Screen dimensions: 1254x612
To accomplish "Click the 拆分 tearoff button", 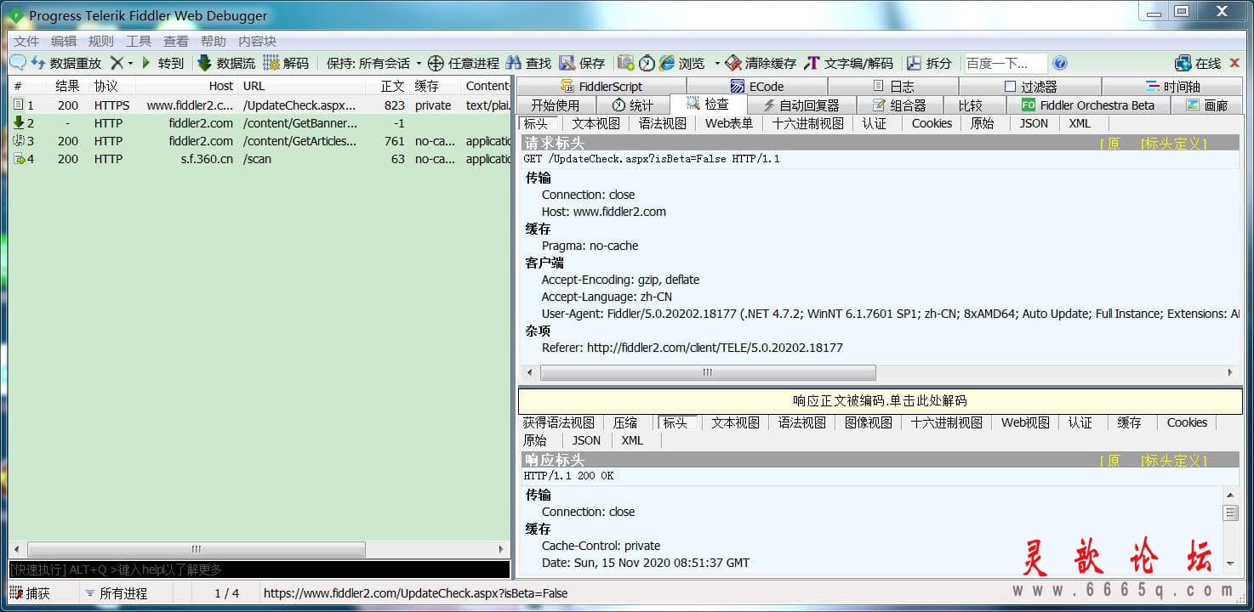I will point(929,63).
